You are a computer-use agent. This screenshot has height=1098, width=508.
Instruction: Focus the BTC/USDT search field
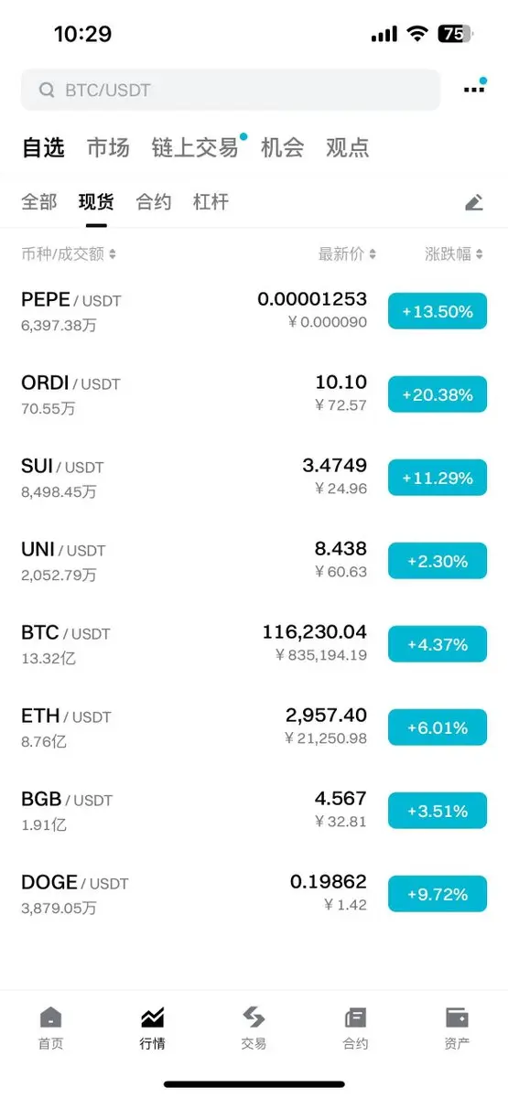[x=231, y=90]
